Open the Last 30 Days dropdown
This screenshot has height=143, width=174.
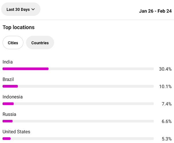[21, 9]
